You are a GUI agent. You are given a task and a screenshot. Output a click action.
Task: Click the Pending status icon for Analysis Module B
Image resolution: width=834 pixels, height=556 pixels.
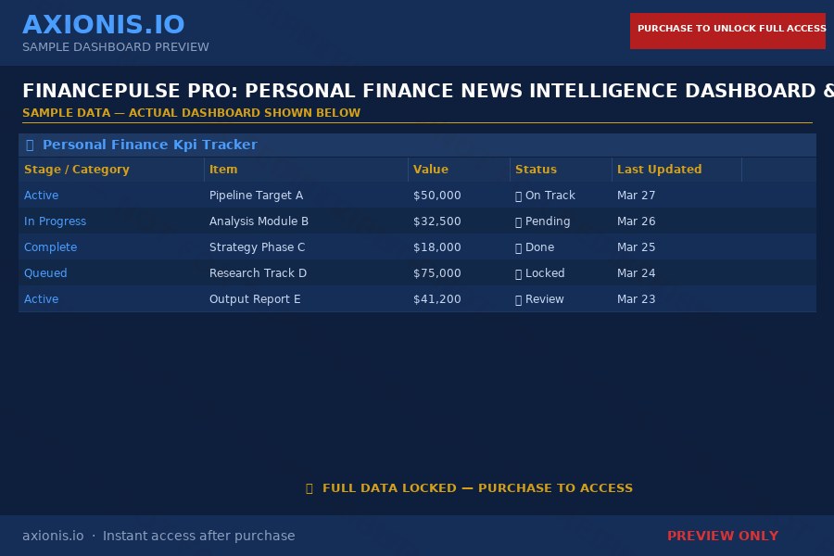coord(518,221)
